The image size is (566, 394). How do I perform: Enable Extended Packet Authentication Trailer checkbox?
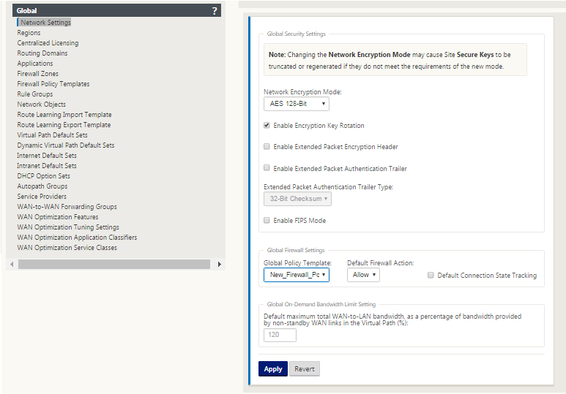pyautogui.click(x=267, y=168)
